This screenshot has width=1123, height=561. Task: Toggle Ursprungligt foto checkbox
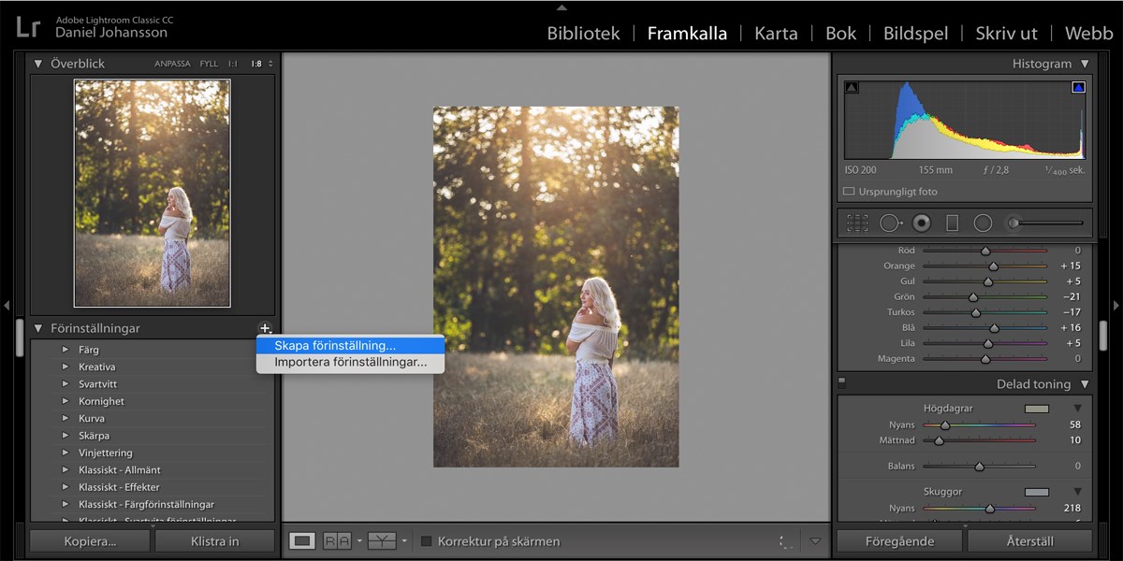point(849,192)
